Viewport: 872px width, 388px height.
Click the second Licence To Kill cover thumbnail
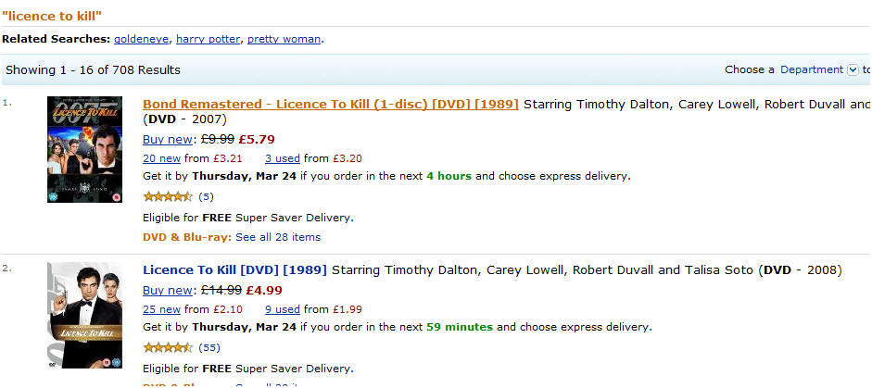[84, 315]
